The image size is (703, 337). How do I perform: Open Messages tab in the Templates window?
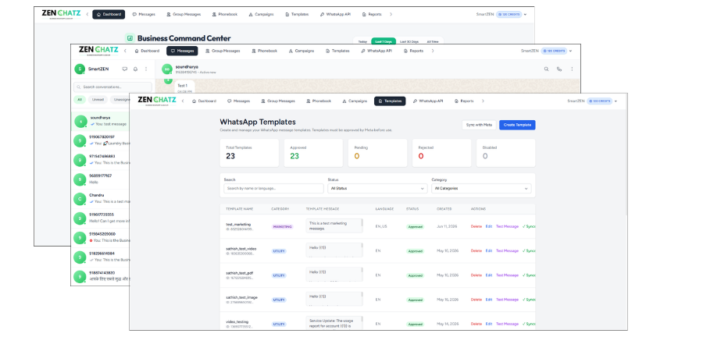click(238, 101)
